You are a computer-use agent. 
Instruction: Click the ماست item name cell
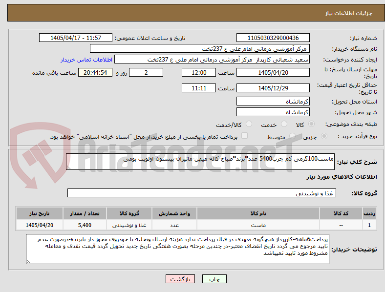(258, 225)
